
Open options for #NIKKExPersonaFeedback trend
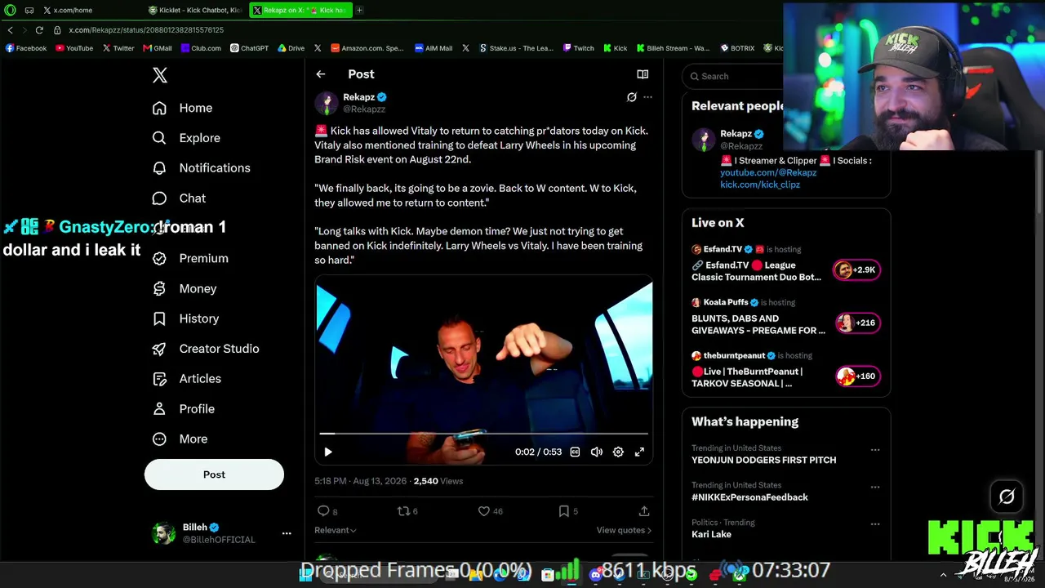point(875,487)
